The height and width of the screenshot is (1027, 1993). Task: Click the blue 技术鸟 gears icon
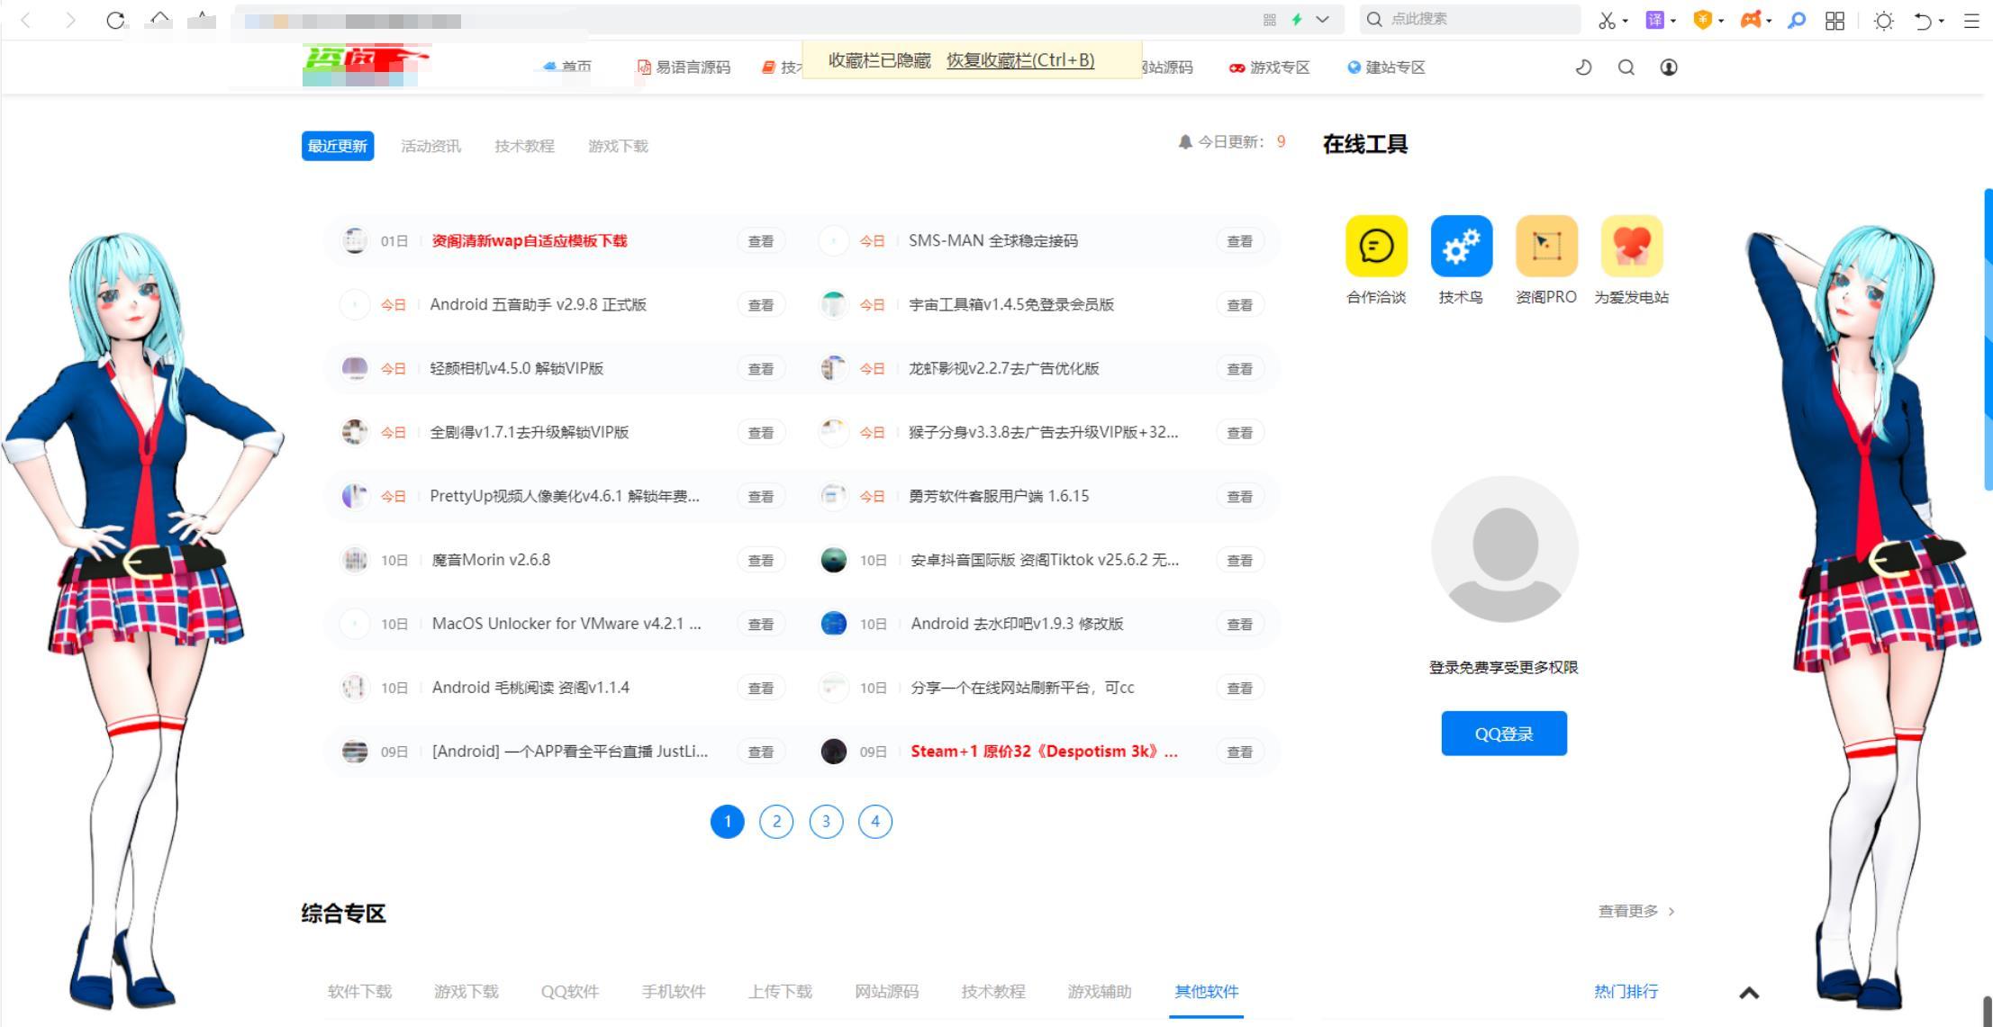[x=1461, y=246]
